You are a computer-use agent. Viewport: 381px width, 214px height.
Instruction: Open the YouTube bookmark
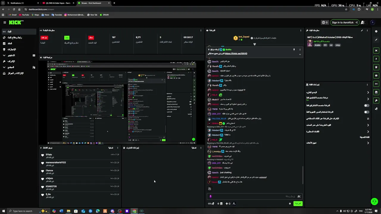tap(24, 15)
